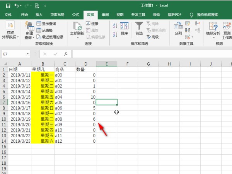
Task: Expand the Customize Quick Access Toolbar menu
Action: click(45, 6)
